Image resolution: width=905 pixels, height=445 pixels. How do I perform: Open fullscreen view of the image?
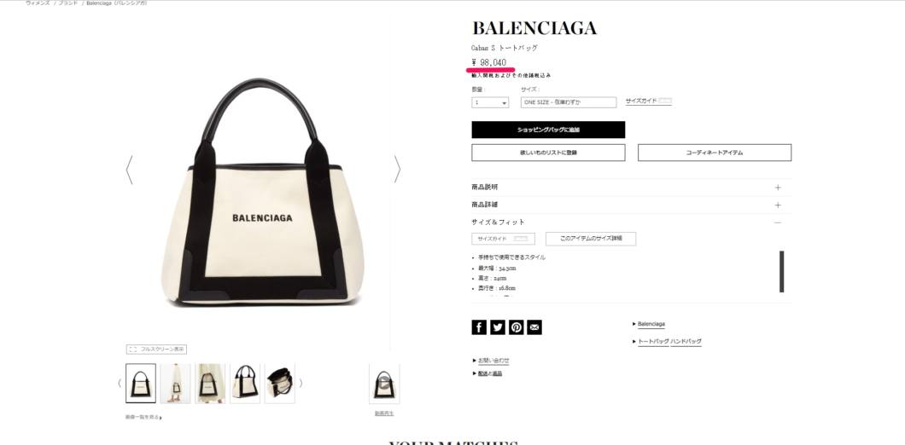tap(156, 350)
